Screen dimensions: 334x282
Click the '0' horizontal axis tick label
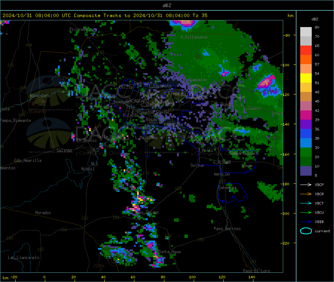(x=44, y=277)
